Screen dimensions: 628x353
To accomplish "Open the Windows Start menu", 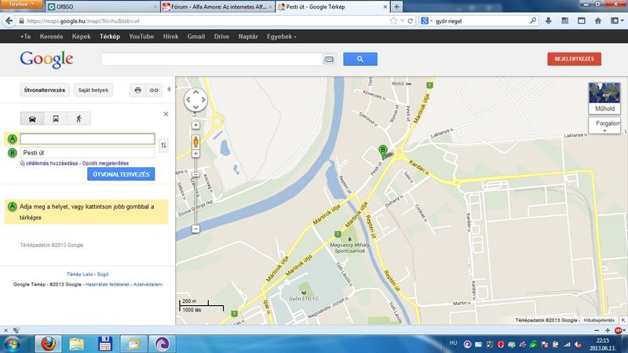I will [12, 344].
